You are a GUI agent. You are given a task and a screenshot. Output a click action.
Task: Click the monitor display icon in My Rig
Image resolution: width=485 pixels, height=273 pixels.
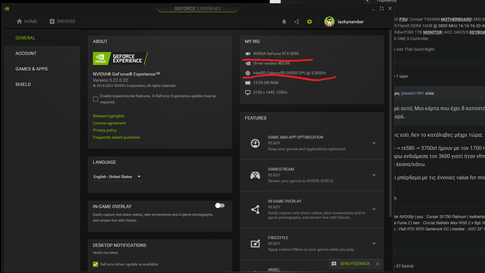click(x=248, y=92)
